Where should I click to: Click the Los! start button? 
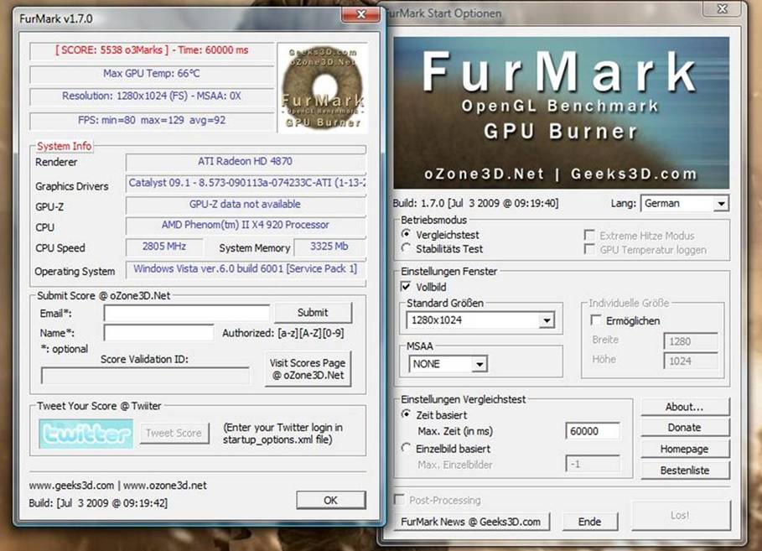pos(681,515)
